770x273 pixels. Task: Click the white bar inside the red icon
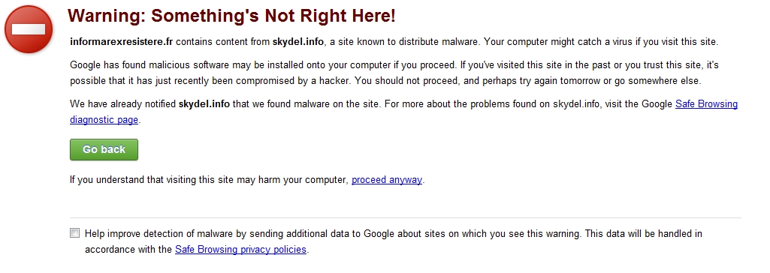(x=29, y=30)
